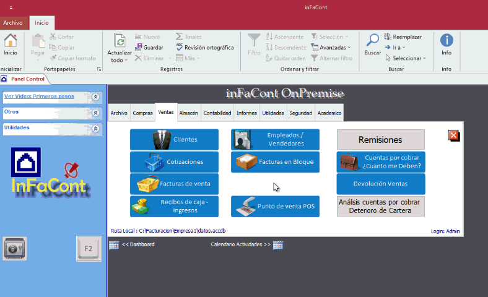Open the Archivo ribbon tab

pyautogui.click(x=13, y=23)
